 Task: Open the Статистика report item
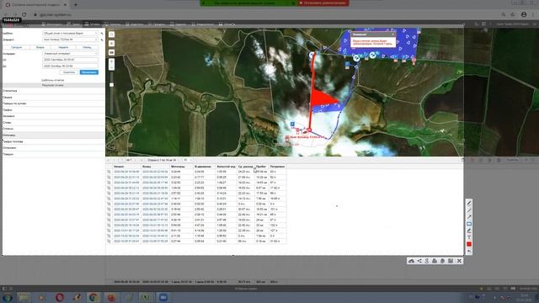(53, 91)
